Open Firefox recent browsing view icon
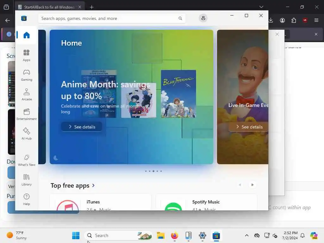The height and width of the screenshot is (243, 324). [x=6, y=7]
